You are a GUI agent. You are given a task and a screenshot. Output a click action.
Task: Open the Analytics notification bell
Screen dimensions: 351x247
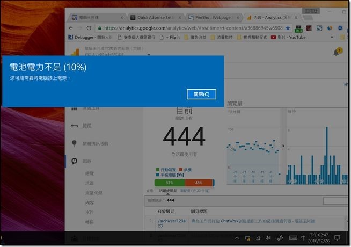pos(336,53)
